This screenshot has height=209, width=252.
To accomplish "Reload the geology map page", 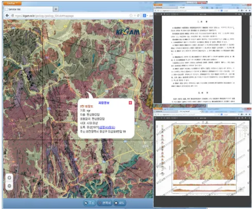I will [138, 15].
